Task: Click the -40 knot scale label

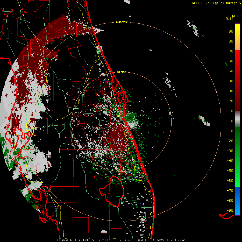Action: [x=230, y=161]
